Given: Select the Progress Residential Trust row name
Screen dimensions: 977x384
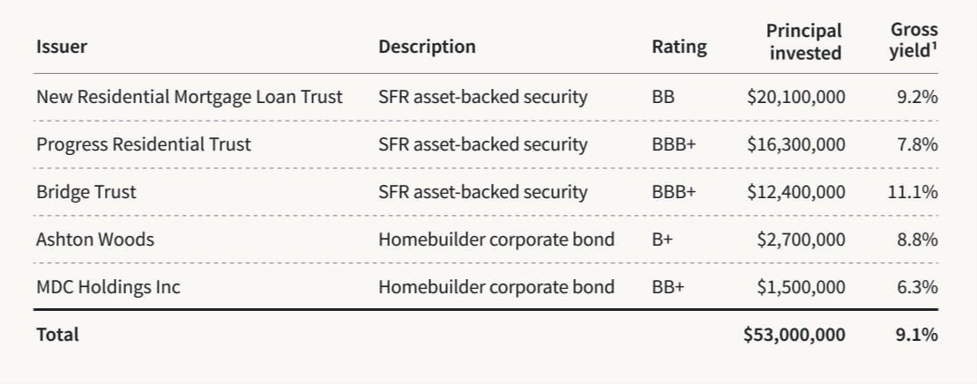Looking at the screenshot, I should click(x=144, y=144).
